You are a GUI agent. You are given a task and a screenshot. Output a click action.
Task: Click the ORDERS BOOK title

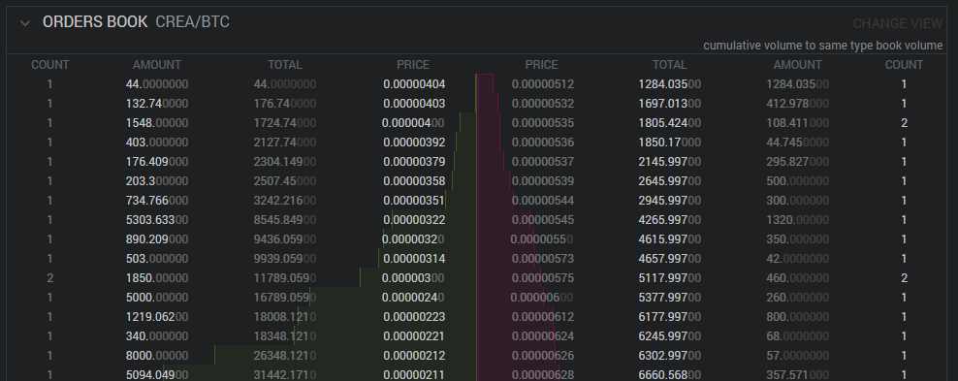pyautogui.click(x=95, y=22)
